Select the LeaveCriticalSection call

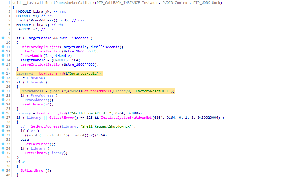tap(41, 64)
